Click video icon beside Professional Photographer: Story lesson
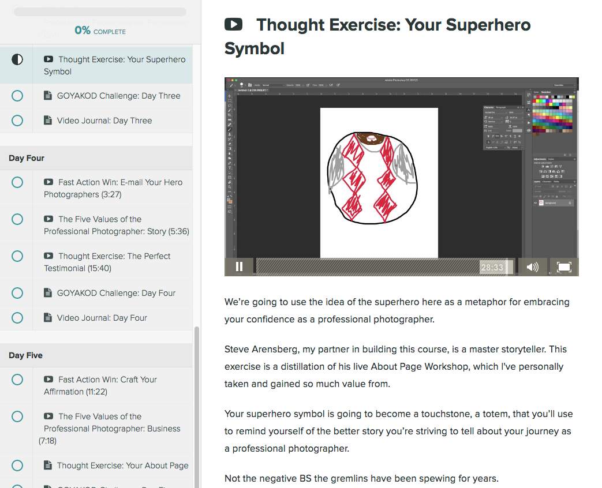602x488 pixels. coord(48,219)
